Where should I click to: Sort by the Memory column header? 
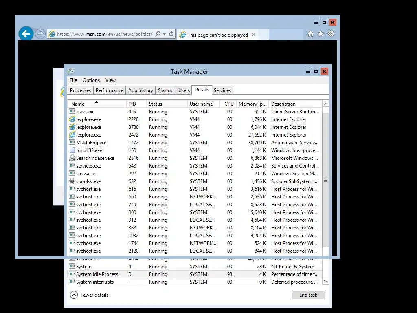point(252,104)
